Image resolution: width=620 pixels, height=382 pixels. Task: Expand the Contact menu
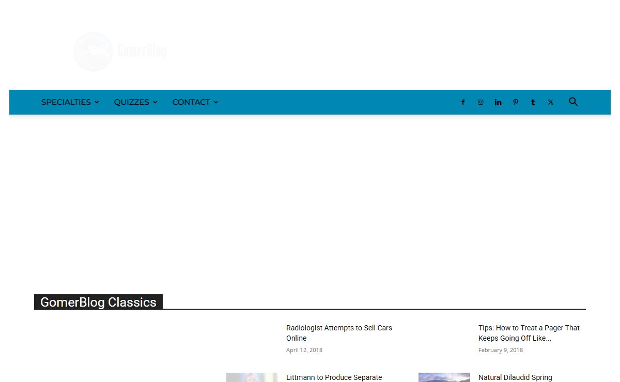click(195, 102)
